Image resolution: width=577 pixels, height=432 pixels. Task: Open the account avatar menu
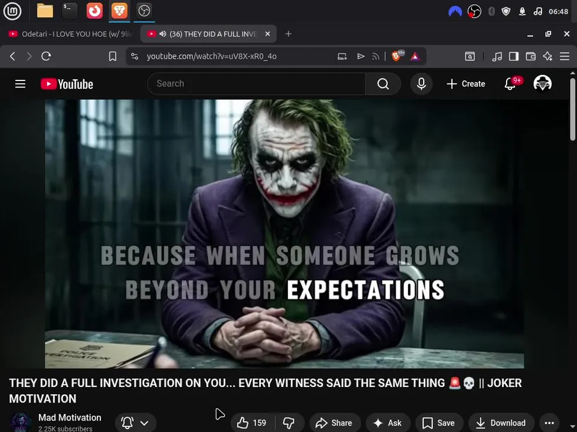pos(542,84)
